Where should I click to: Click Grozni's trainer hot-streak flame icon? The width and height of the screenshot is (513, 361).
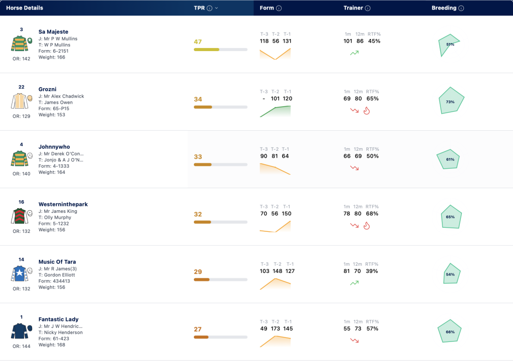point(367,111)
